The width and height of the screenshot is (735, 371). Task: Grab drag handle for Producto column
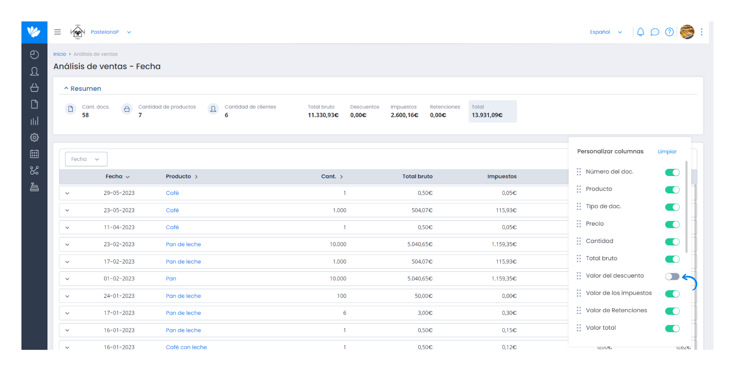[579, 189]
